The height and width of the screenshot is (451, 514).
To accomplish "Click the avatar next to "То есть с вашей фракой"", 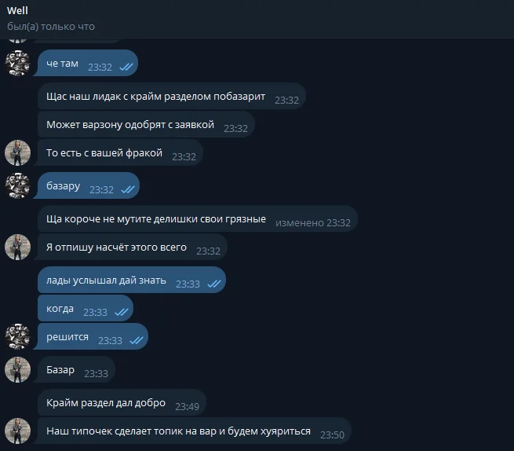I will pos(18,152).
